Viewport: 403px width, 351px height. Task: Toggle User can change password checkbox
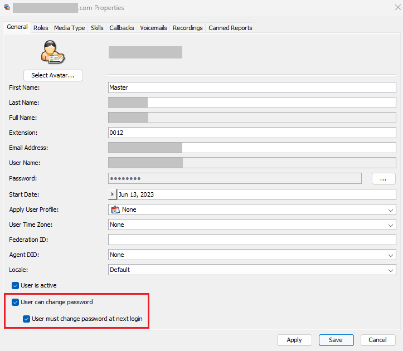point(16,302)
